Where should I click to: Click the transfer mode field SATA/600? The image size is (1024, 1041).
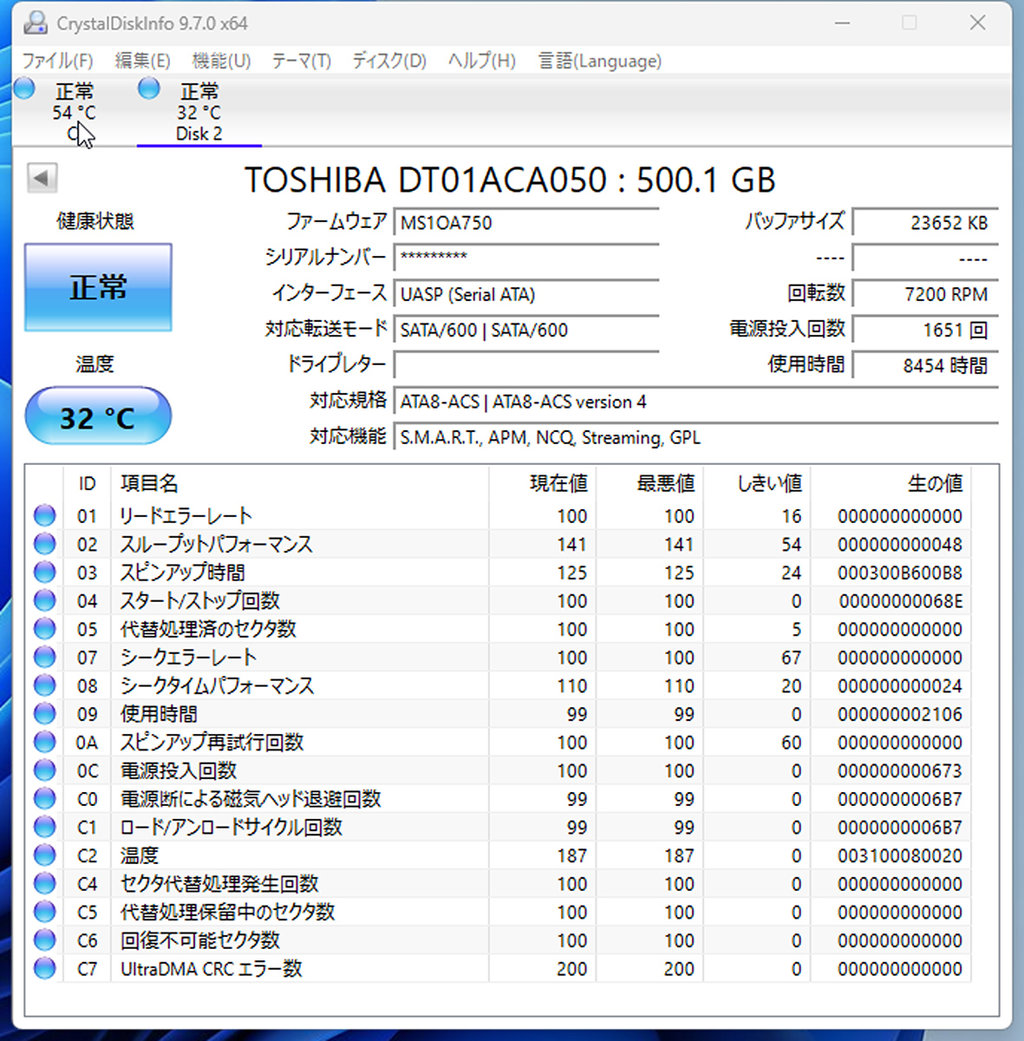tap(526, 330)
